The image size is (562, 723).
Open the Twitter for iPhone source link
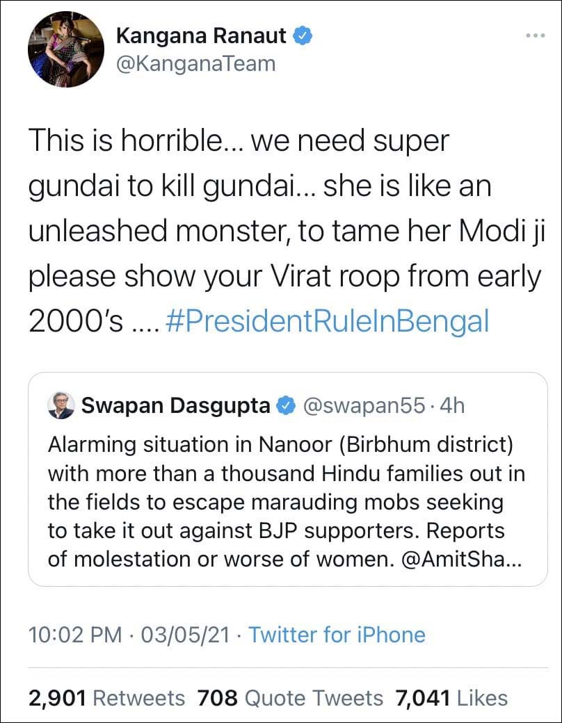(337, 634)
